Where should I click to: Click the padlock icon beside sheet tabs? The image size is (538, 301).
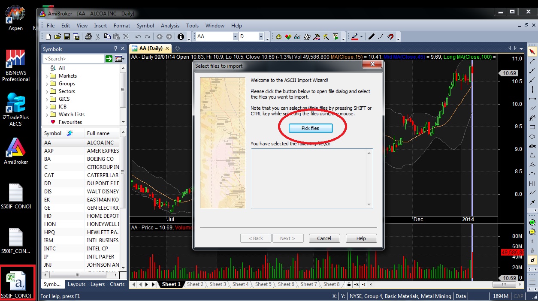click(349, 284)
